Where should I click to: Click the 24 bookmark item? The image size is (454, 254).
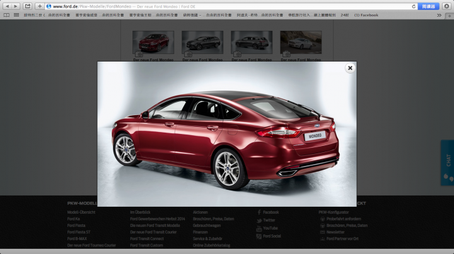(344, 15)
